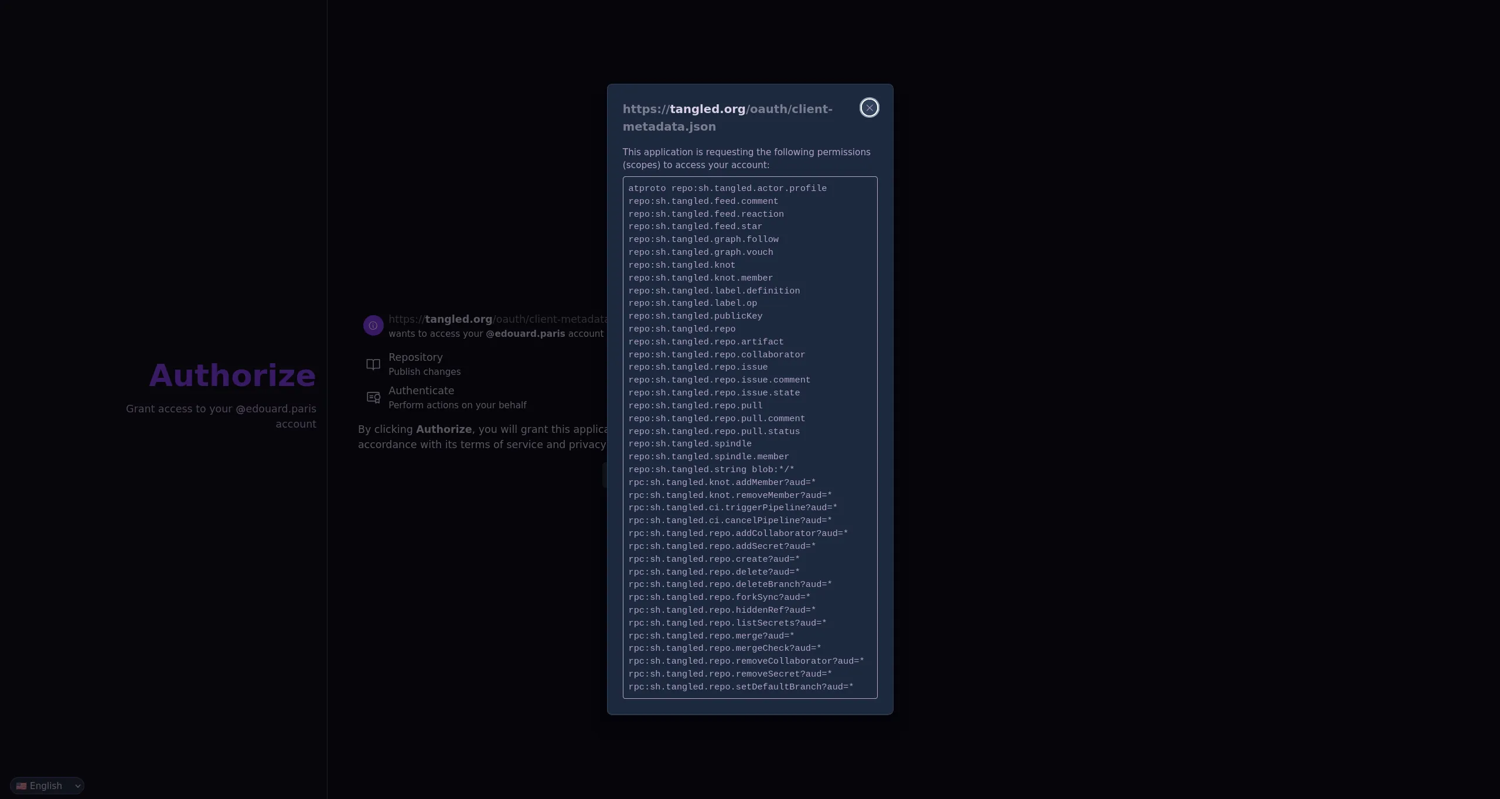The image size is (1500, 799).
Task: Click the purple info icon beside client URL
Action: pos(373,325)
